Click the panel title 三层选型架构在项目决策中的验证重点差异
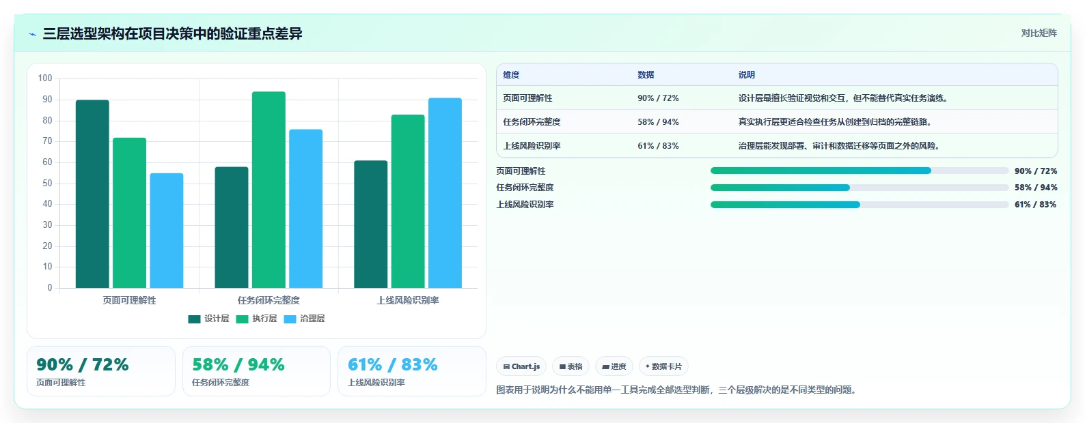Viewport: 1085px width, 423px height. click(x=172, y=34)
